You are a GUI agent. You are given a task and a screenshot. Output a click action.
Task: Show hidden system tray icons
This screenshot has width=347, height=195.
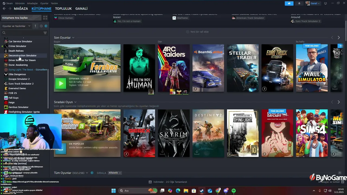pos(314,191)
